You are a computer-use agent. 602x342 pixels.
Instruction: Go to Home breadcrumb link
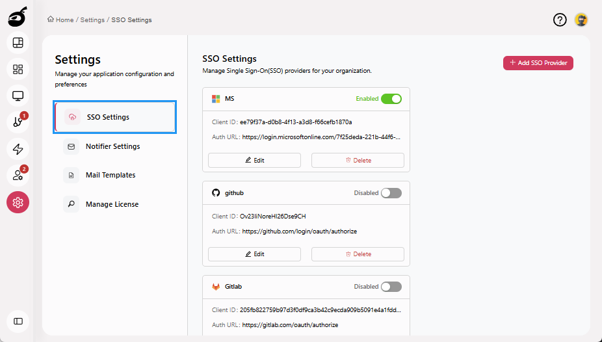pyautogui.click(x=64, y=20)
